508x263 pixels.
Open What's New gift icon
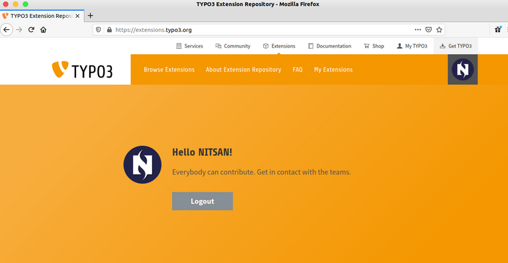(x=498, y=30)
